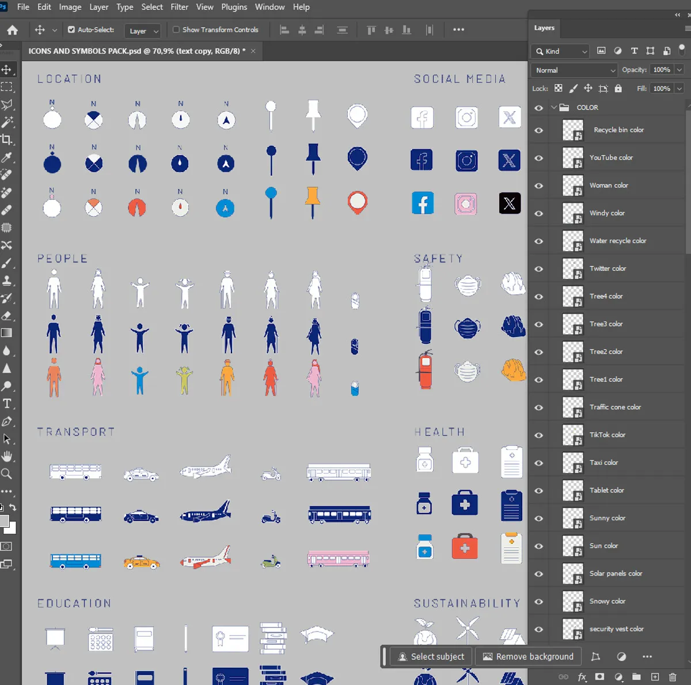Select the Crop tool
This screenshot has height=685, width=691.
click(8, 139)
